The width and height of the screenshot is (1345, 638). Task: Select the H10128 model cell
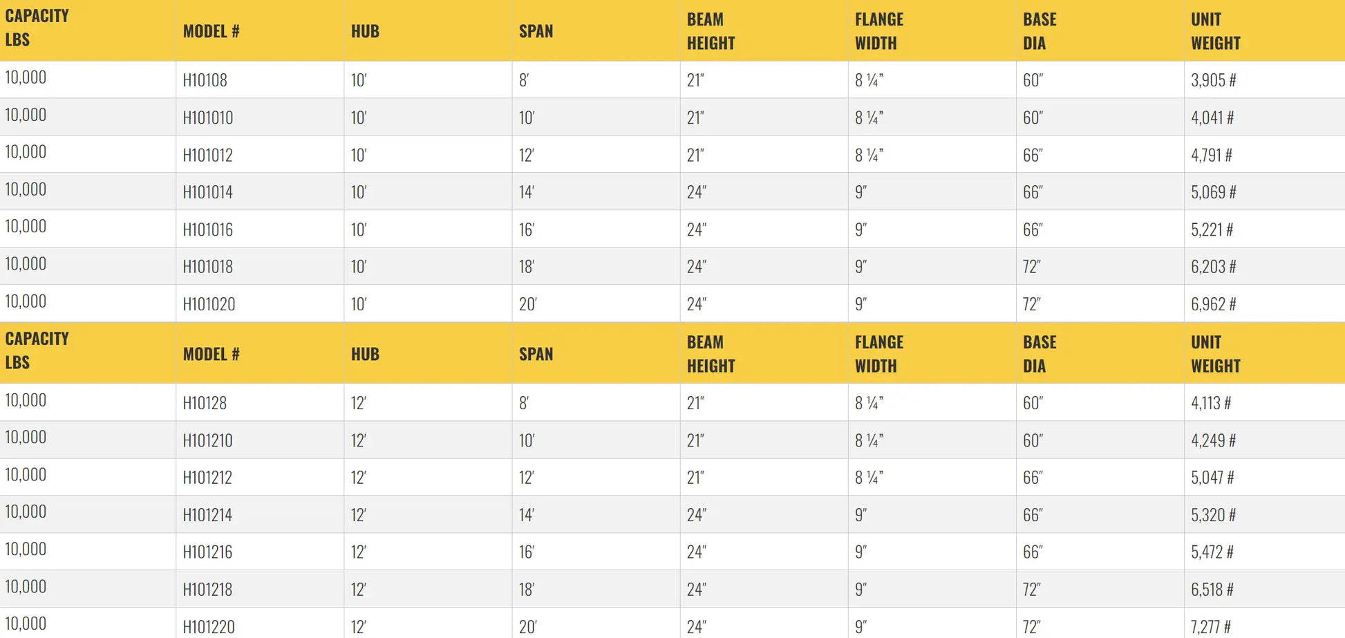pyautogui.click(x=205, y=403)
